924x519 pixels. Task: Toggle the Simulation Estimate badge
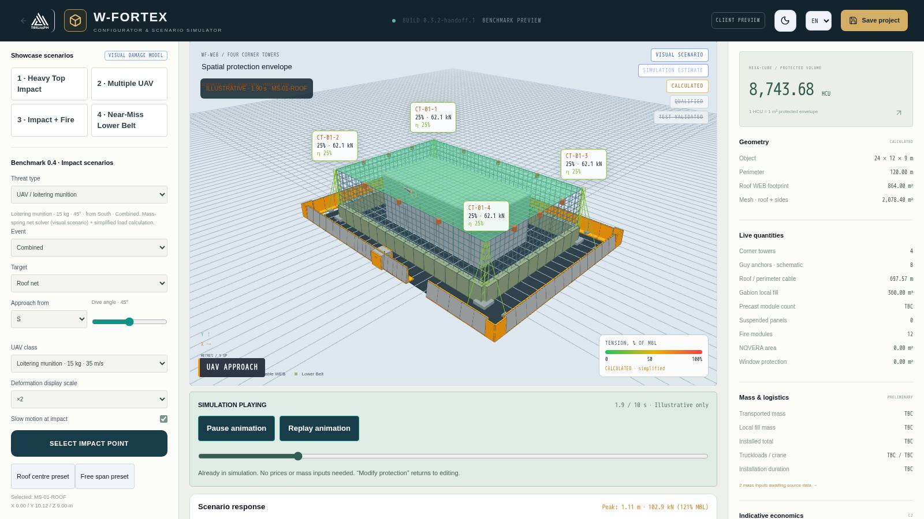click(673, 70)
